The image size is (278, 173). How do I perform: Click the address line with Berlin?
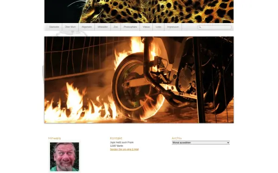pos(116,146)
